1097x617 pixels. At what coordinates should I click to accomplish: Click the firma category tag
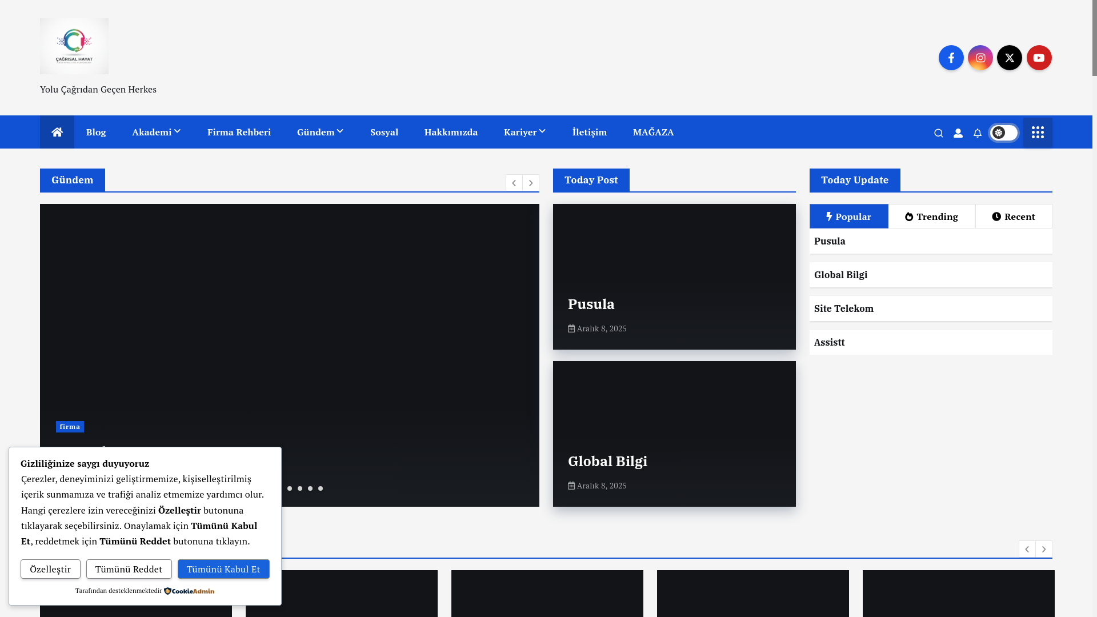click(70, 427)
